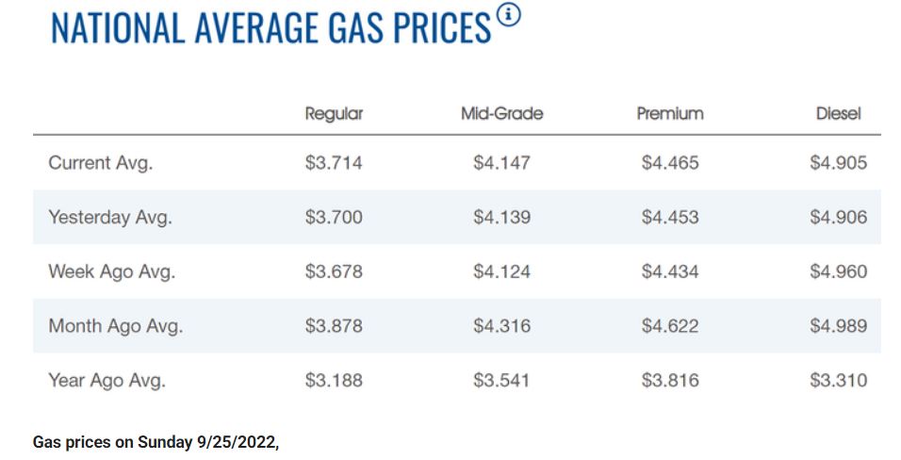Click the Week Ago Avg. row label
Image resolution: width=901 pixels, height=460 pixels.
(112, 272)
